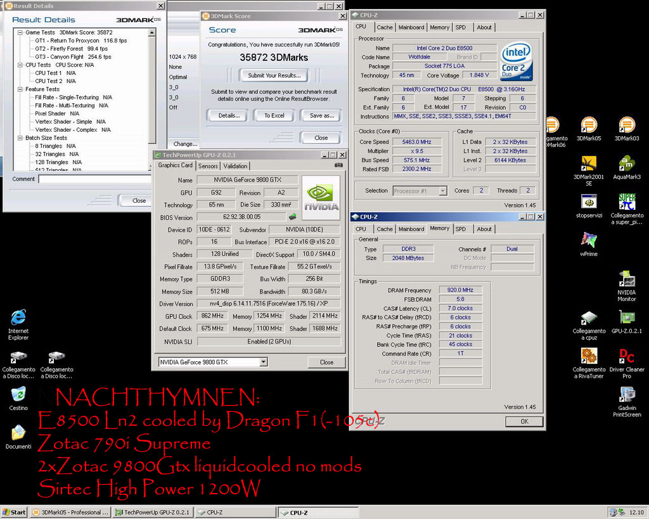Open the About tab in lower CPU-Z
This screenshot has width=649, height=519.
coord(484,229)
